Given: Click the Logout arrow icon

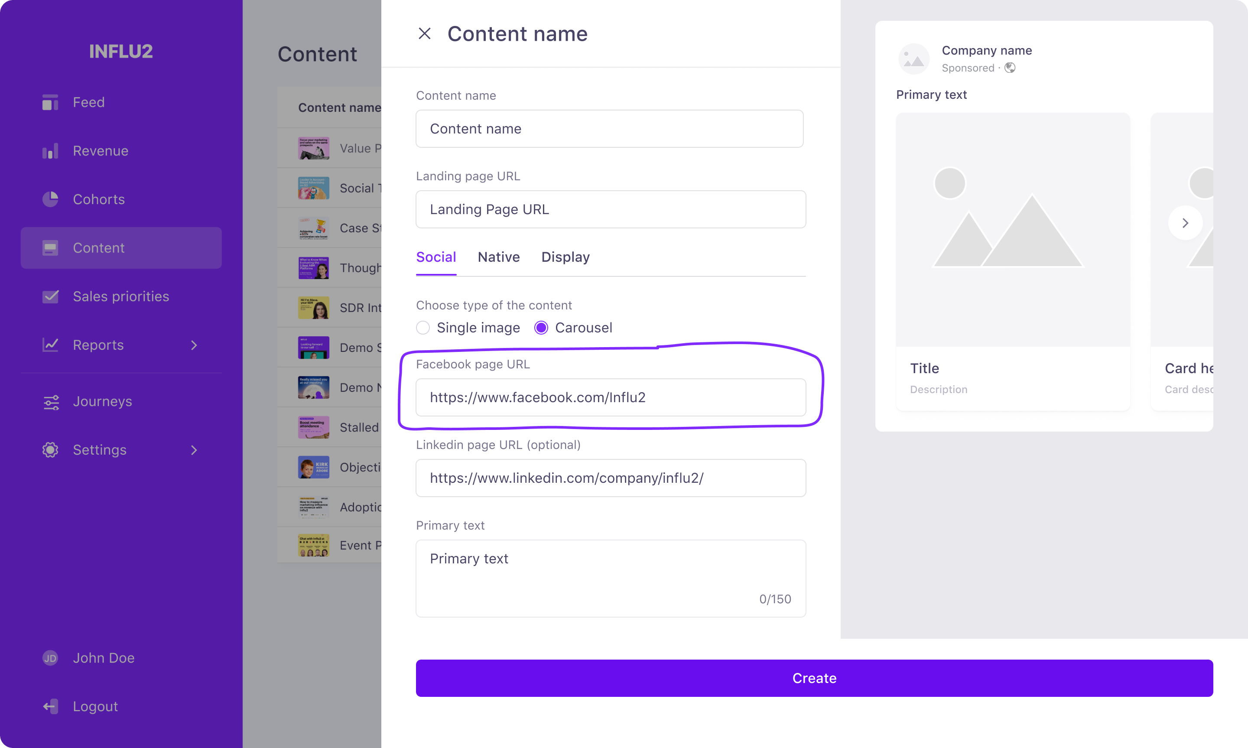Looking at the screenshot, I should pos(50,706).
